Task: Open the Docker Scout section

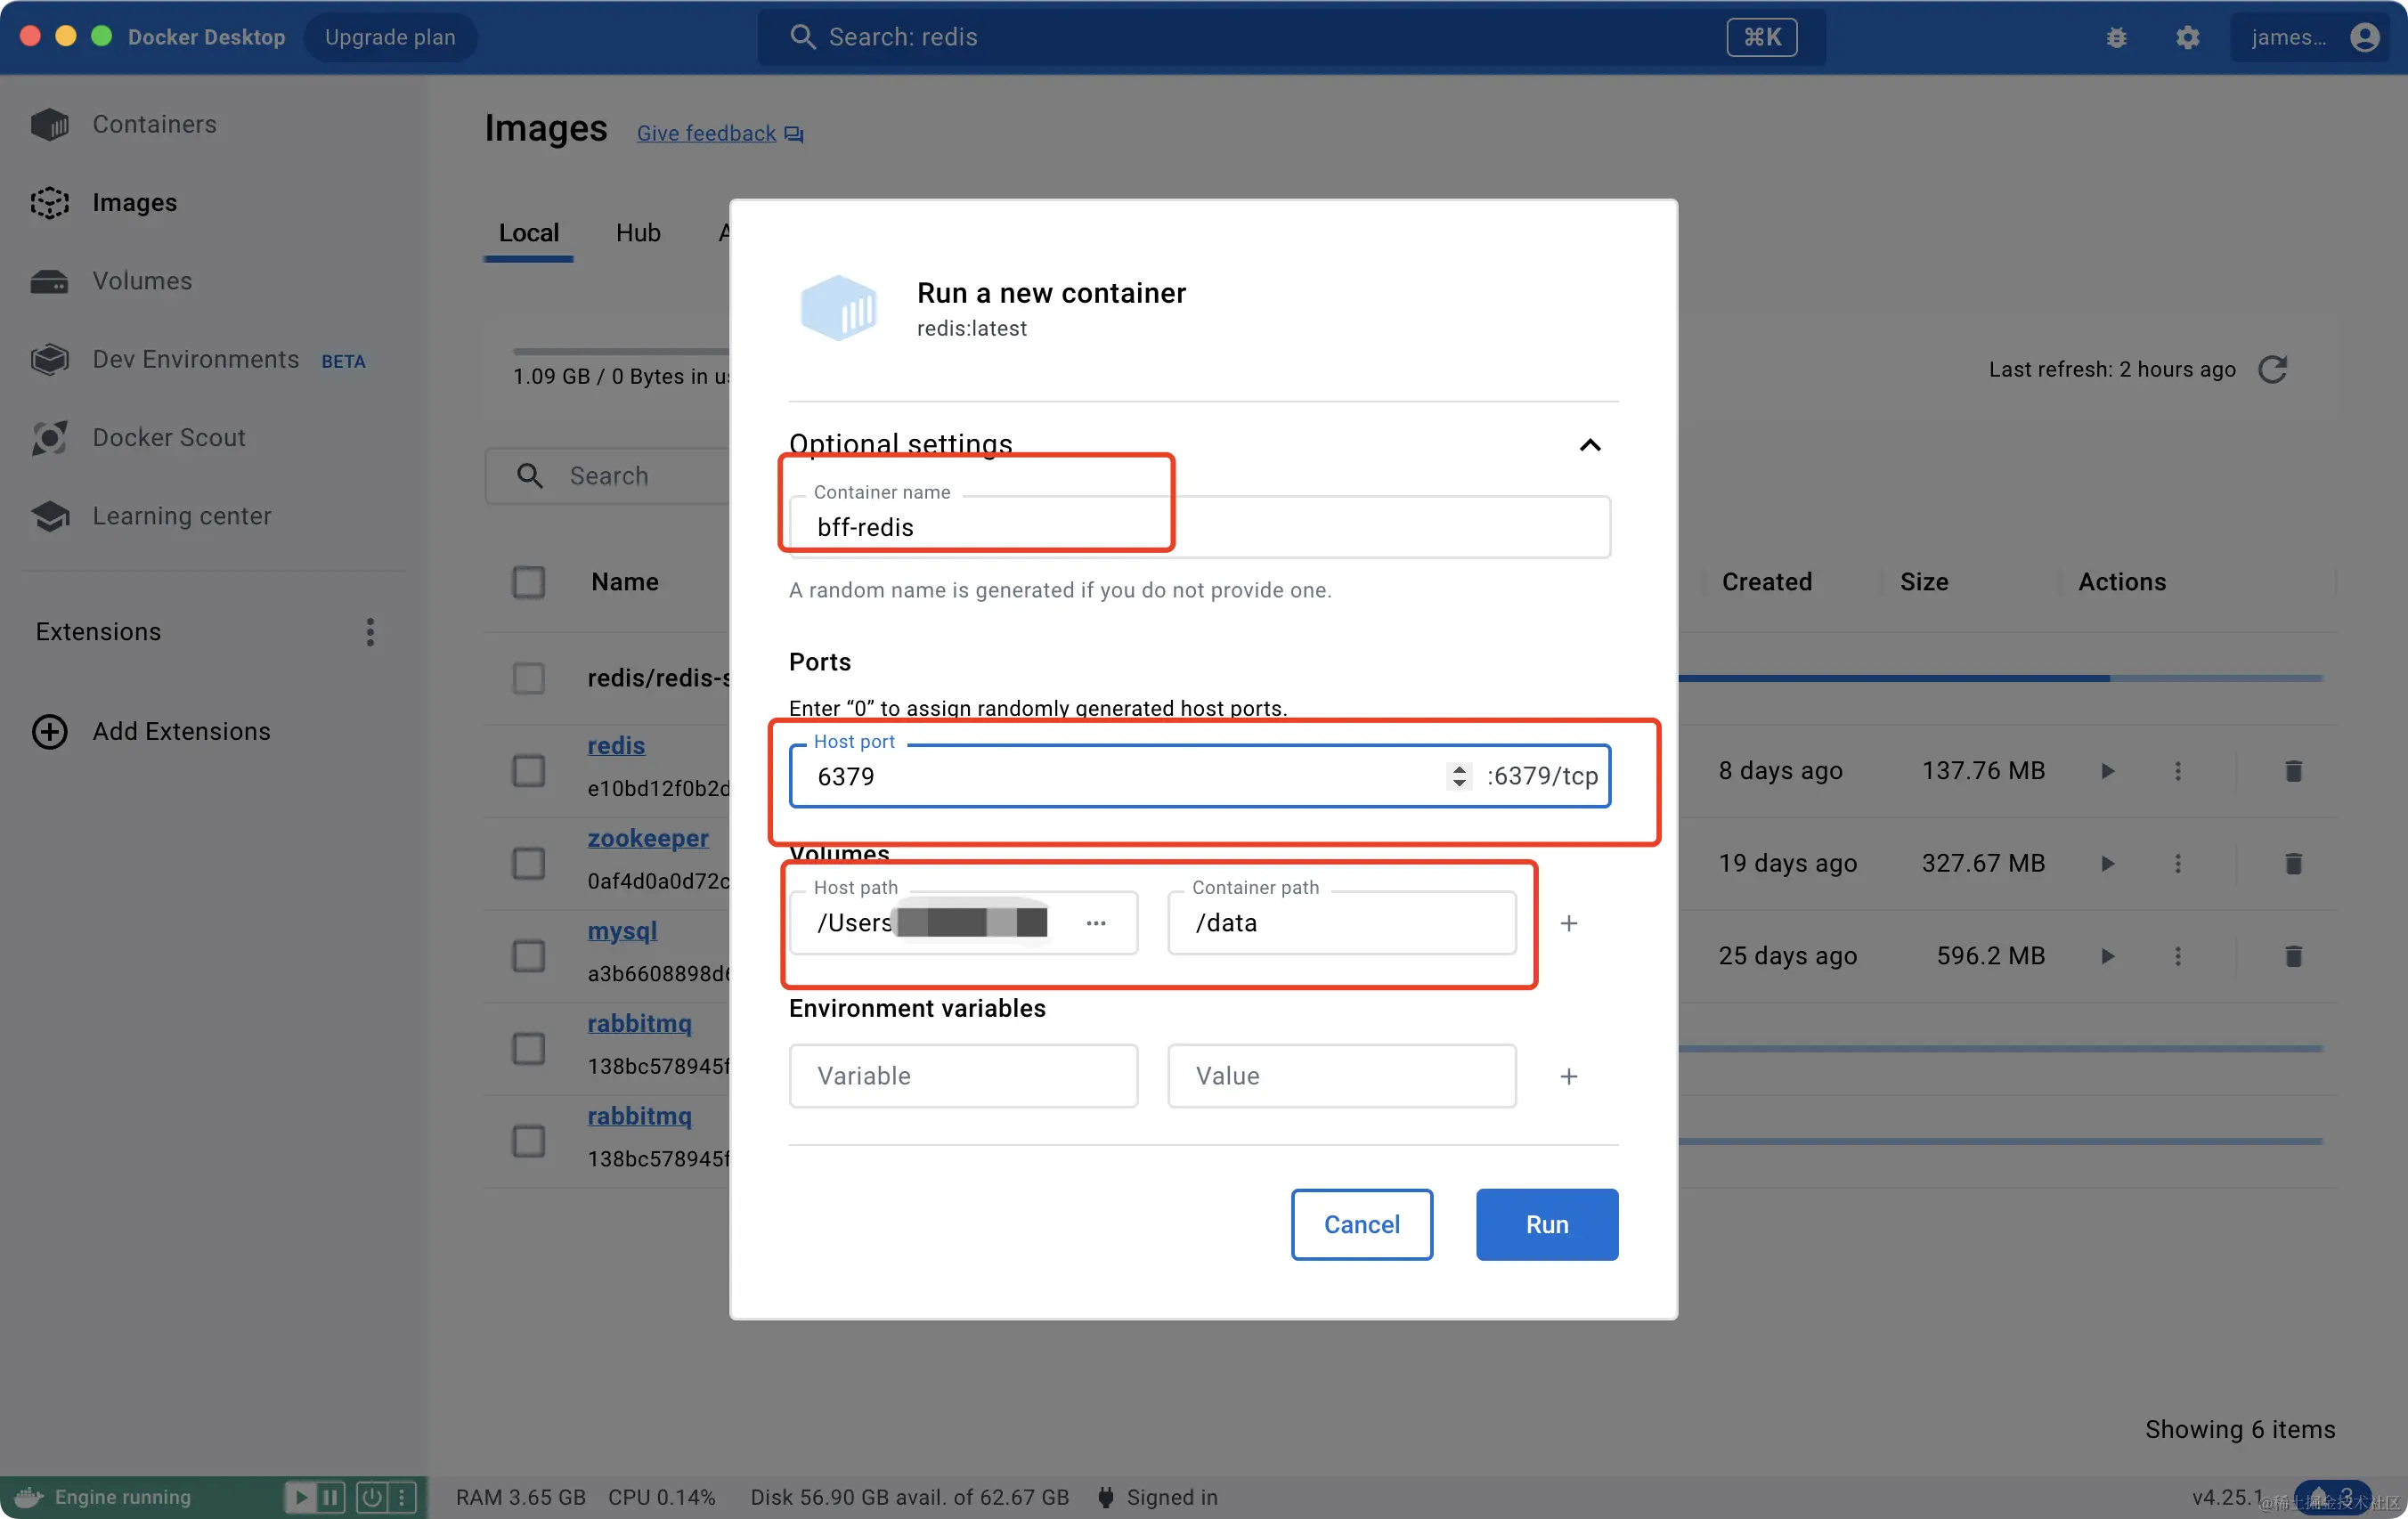Action: (168, 438)
